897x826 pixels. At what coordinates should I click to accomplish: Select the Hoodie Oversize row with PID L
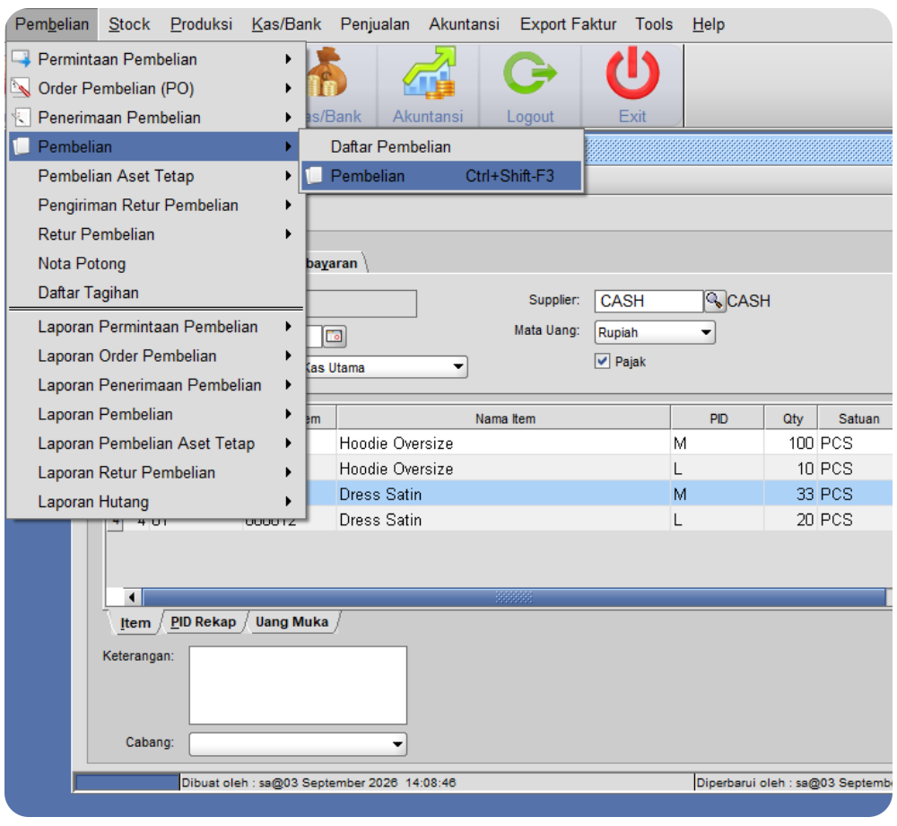coord(599,469)
